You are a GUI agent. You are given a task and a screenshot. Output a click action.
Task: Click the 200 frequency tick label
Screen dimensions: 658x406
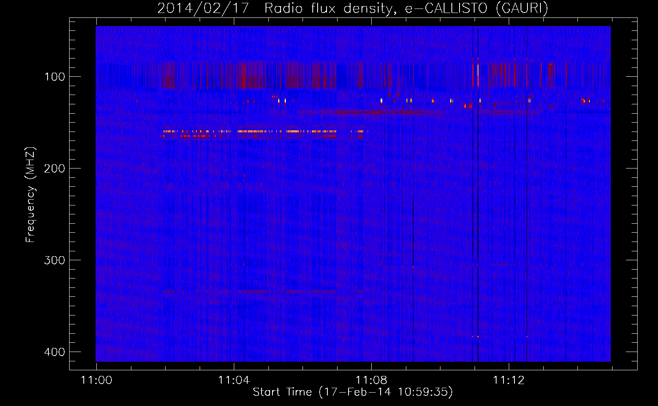click(54, 168)
